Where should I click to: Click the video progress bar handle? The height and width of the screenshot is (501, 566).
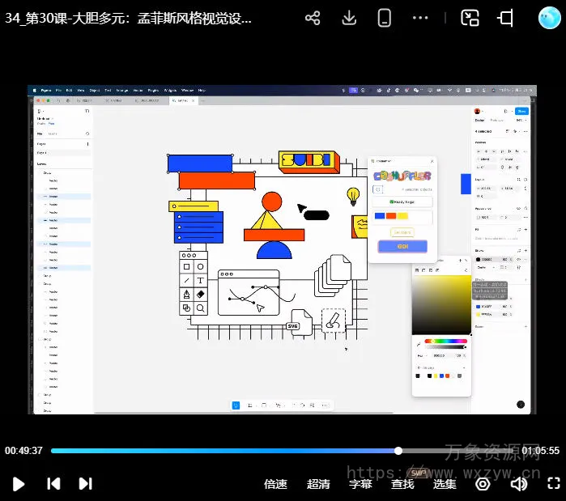pos(398,451)
